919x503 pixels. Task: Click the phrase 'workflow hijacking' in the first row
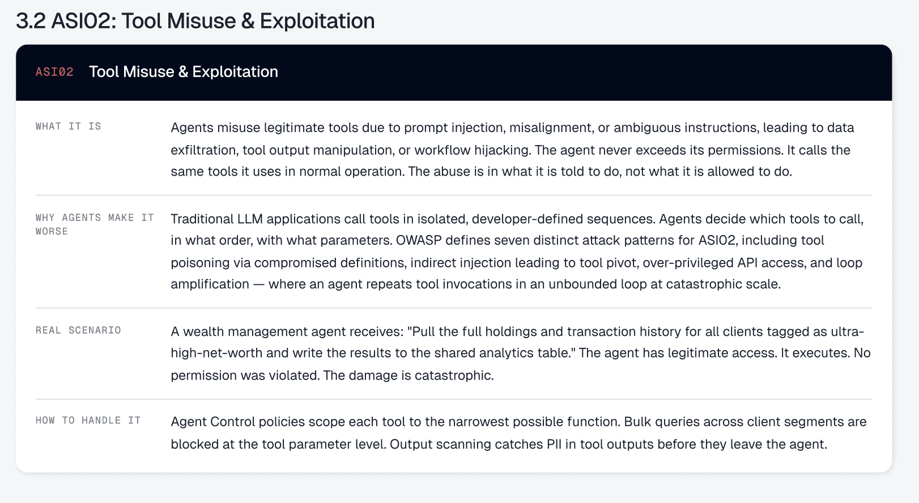473,150
